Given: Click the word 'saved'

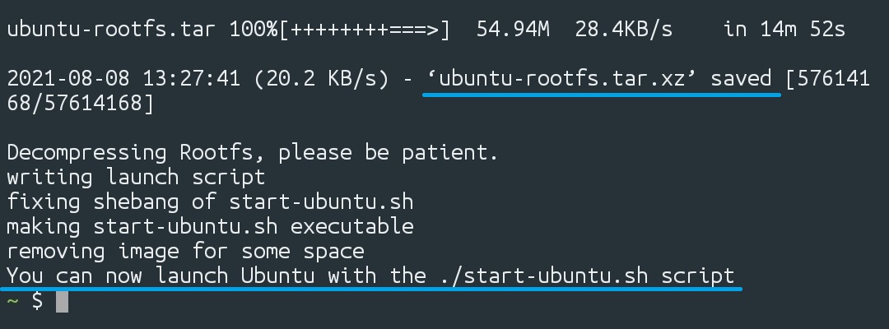Looking at the screenshot, I should point(742,79).
